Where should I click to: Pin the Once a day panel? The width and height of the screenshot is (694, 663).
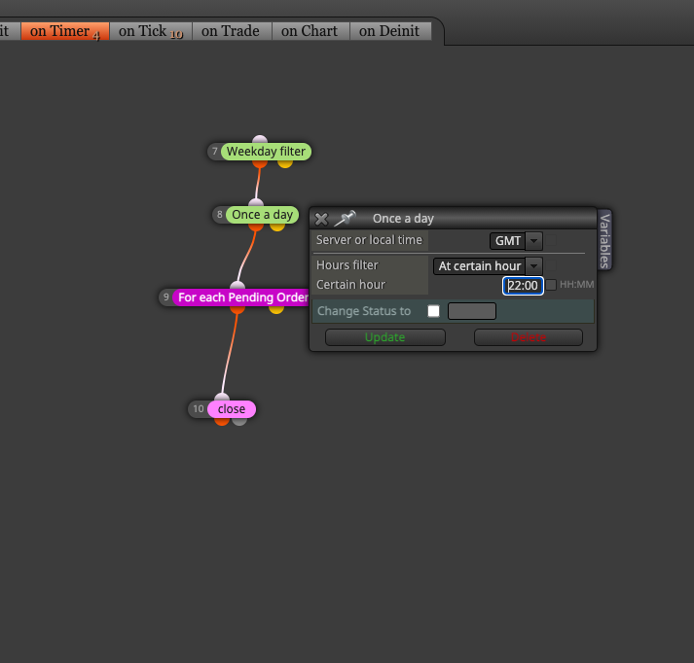tap(345, 218)
